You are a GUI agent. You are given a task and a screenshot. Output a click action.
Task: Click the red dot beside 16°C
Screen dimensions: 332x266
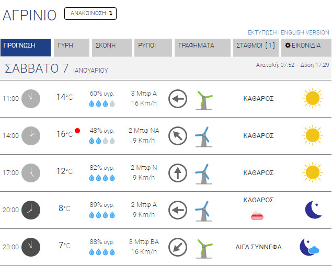tap(77, 131)
